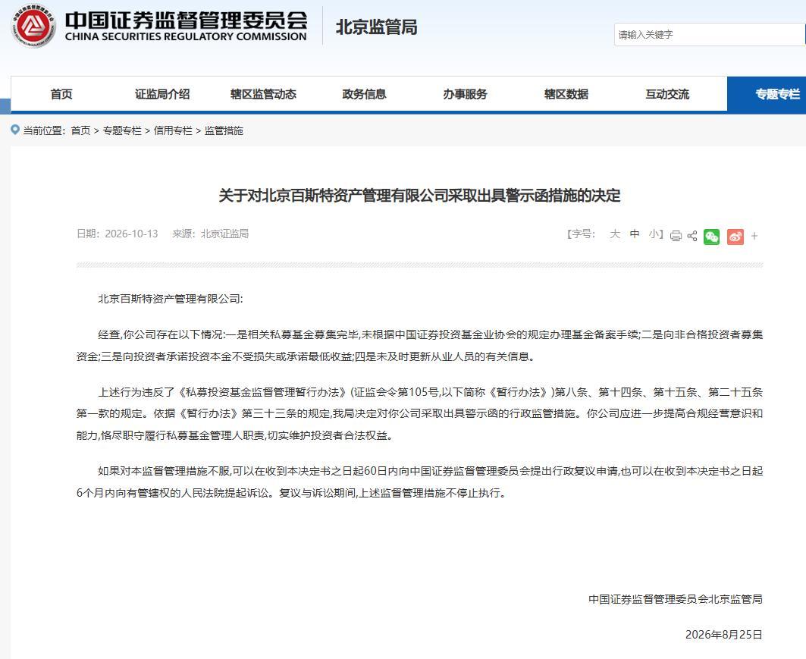Click the 来源: 北京证监局 text
The height and width of the screenshot is (659, 806).
click(210, 234)
